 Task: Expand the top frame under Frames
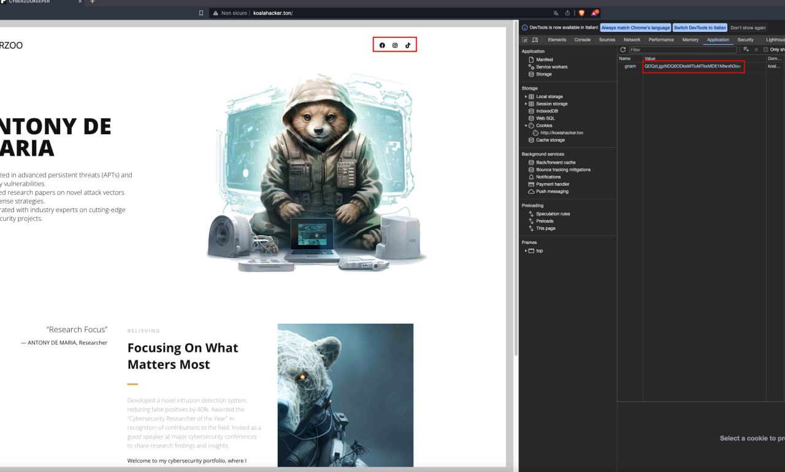[526, 250]
